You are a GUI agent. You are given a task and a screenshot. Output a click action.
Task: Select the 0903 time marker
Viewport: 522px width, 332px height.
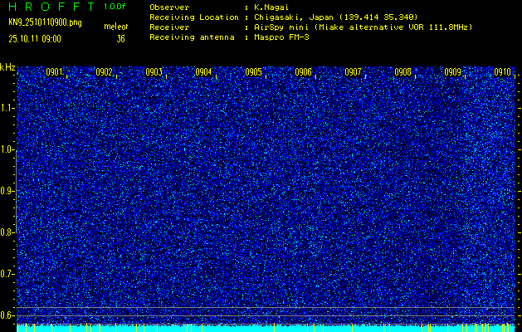click(154, 72)
